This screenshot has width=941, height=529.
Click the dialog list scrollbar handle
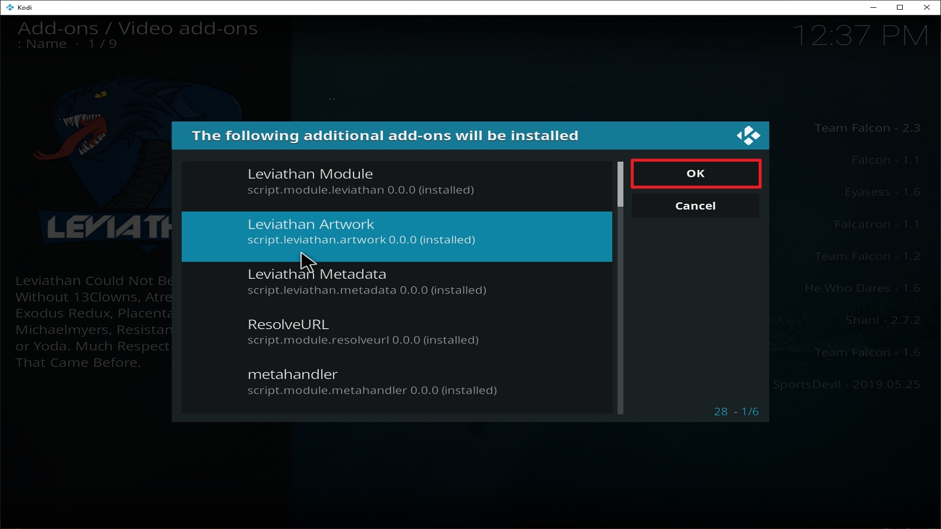coord(620,184)
